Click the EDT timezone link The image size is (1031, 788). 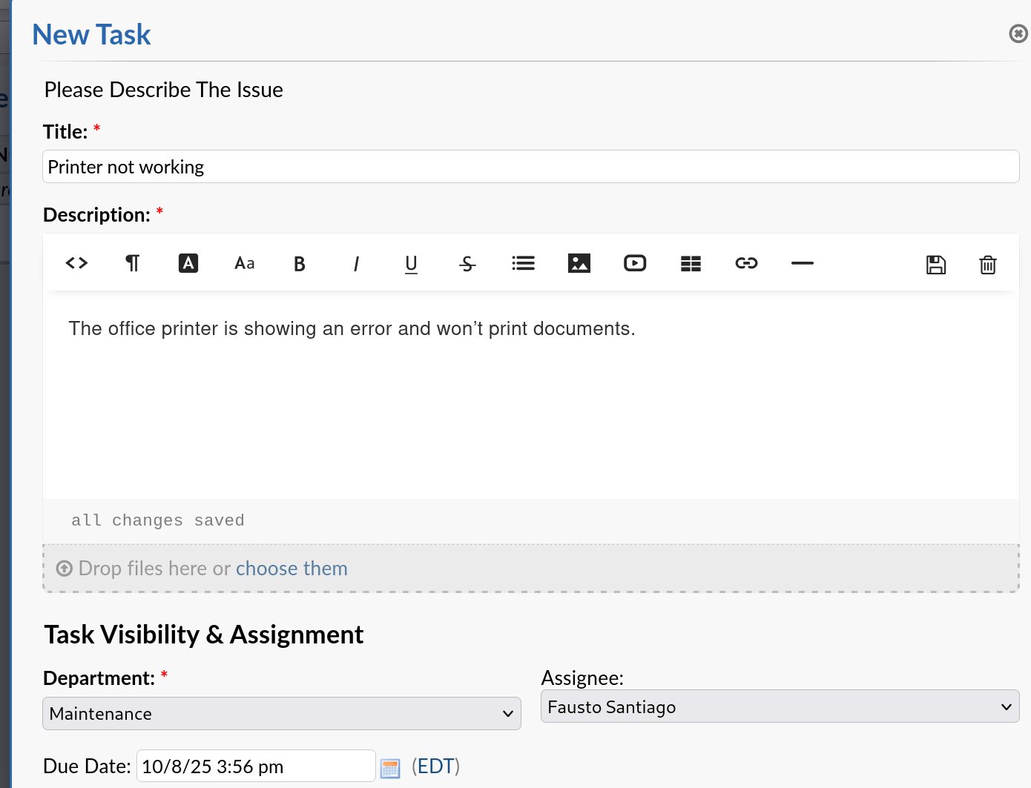[x=436, y=766]
